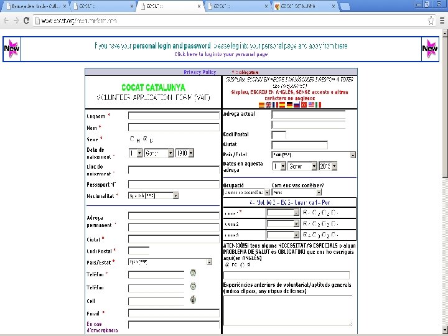Choose the French flag icon
The height and width of the screenshot is (336, 448).
coord(275,105)
